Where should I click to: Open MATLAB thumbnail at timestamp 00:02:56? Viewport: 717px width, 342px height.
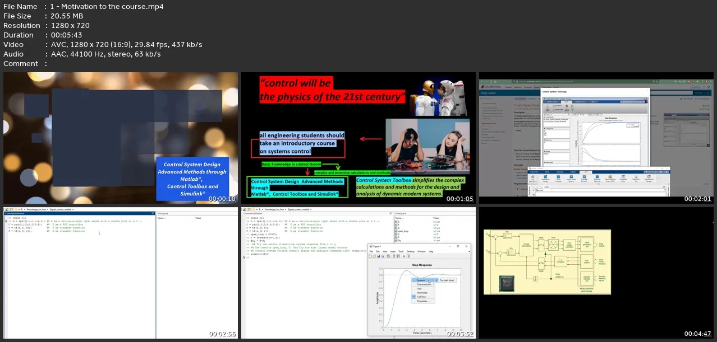click(121, 273)
